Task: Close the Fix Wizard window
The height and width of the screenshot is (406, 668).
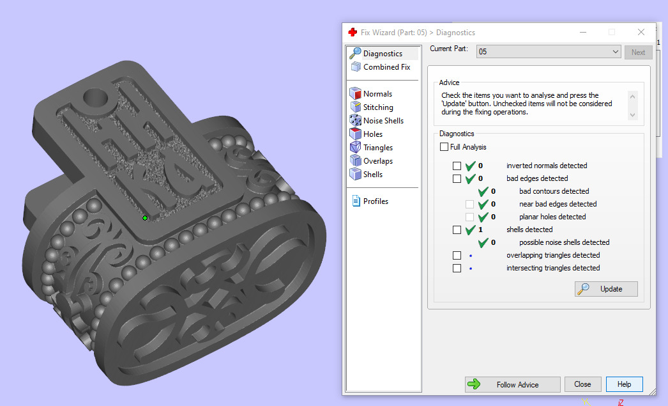Action: [641, 32]
